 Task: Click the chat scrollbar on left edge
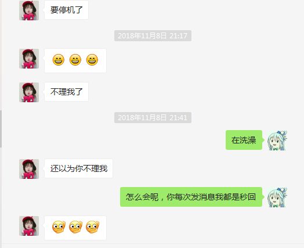pyautogui.click(x=1, y=129)
